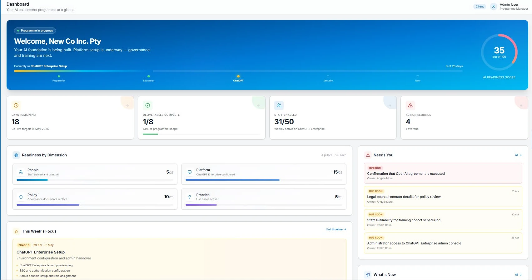The height and width of the screenshot is (280, 532).
Task: Click the people icon on Staff Enabled card
Action: [279, 106]
